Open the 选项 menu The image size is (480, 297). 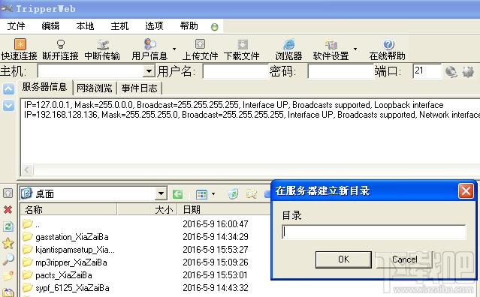154,26
